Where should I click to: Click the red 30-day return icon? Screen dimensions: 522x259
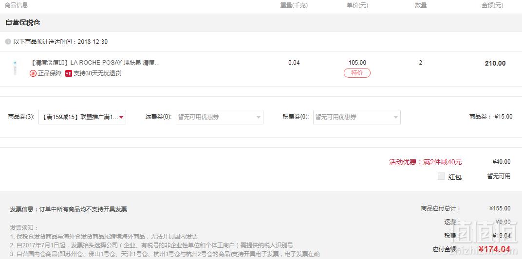click(x=69, y=73)
